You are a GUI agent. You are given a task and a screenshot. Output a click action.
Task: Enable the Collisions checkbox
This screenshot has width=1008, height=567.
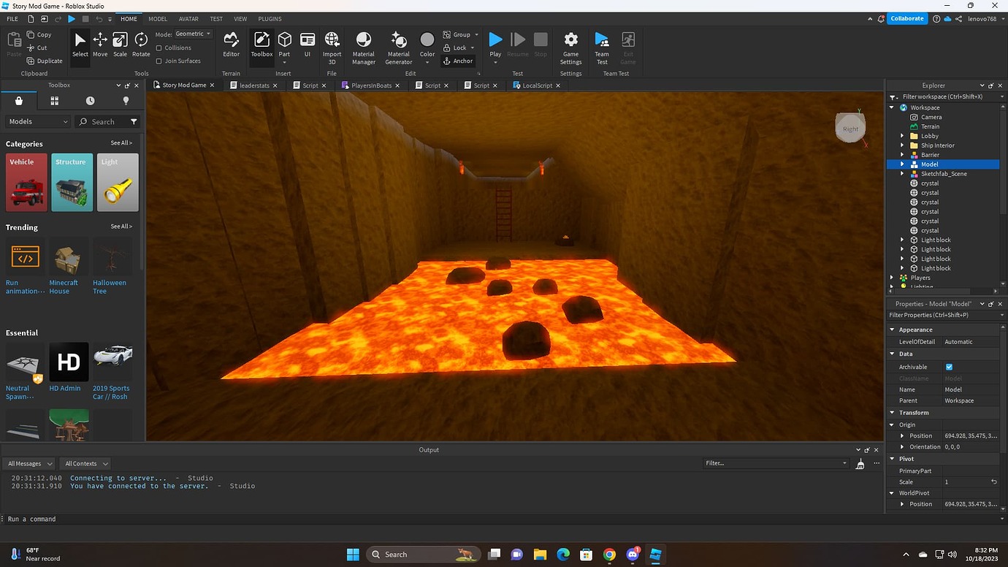pos(159,48)
